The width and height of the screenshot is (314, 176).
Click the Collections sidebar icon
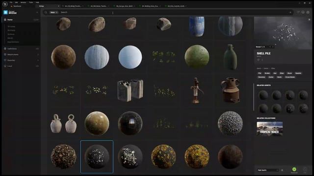(x=5, y=48)
